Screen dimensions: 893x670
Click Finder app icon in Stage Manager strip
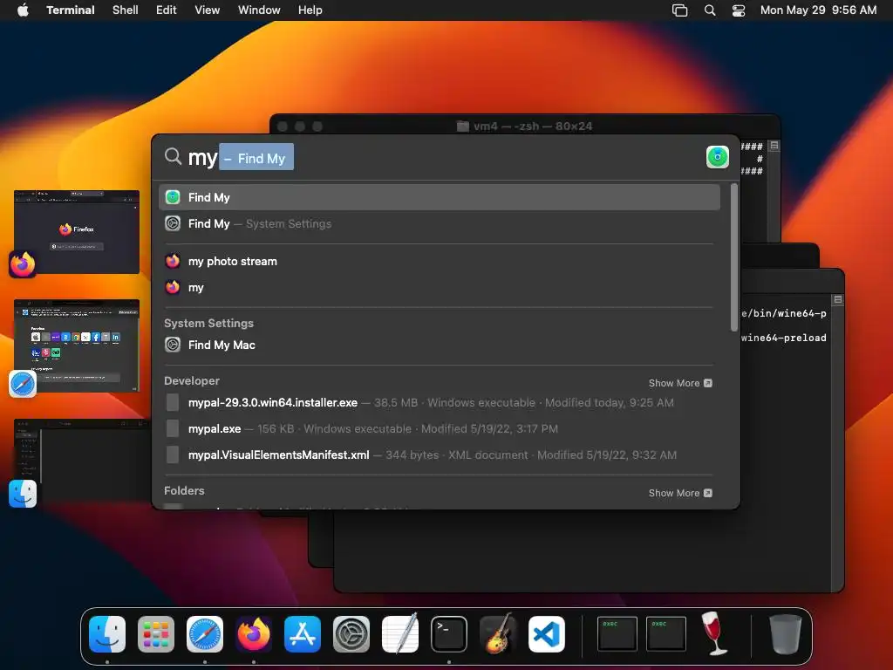(23, 494)
